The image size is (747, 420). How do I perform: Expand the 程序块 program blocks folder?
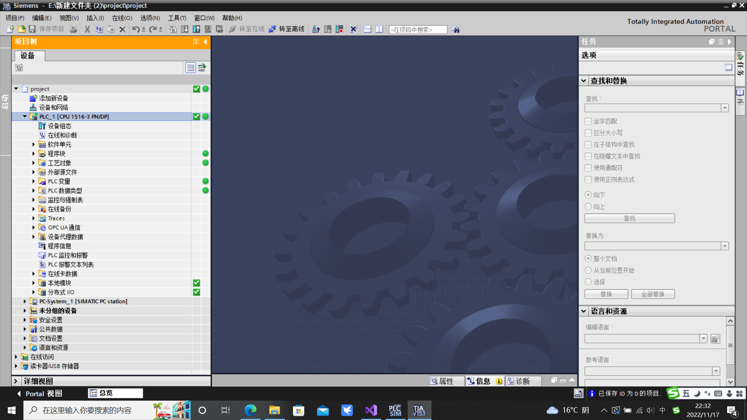pyautogui.click(x=33, y=154)
